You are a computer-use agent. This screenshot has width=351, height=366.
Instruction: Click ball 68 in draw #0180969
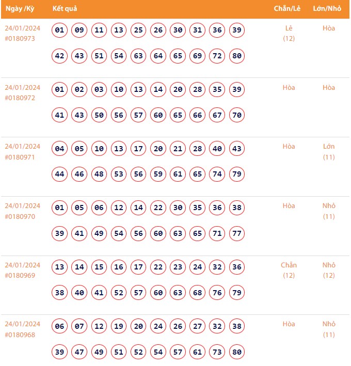[x=198, y=293]
